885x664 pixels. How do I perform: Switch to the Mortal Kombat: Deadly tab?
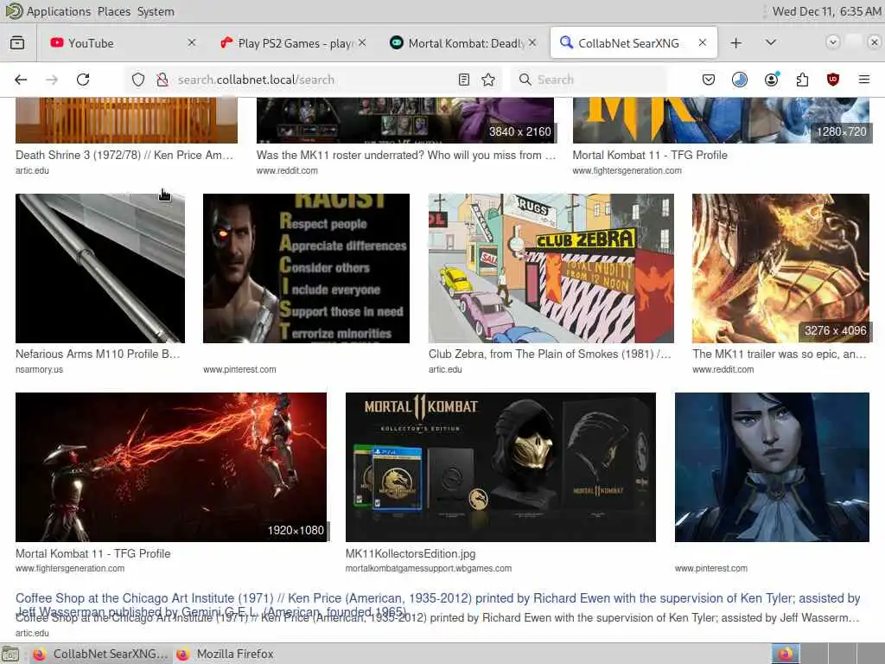click(x=463, y=43)
